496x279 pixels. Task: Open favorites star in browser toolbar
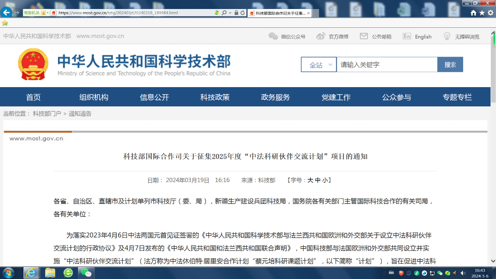(482, 13)
